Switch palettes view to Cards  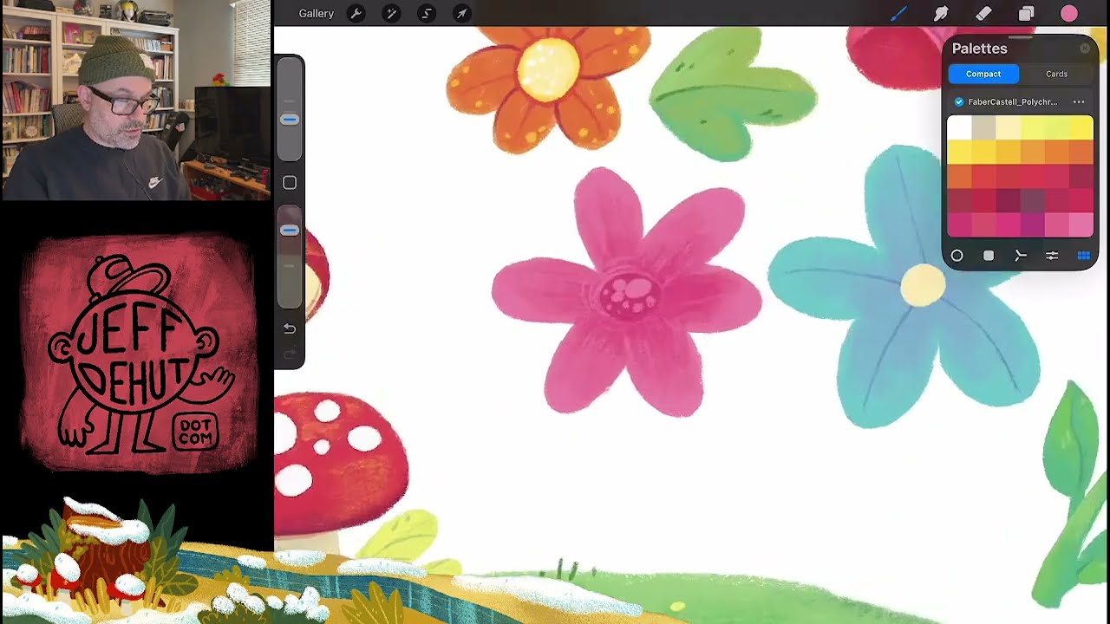pos(1056,74)
